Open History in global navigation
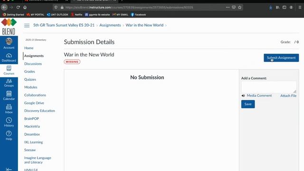The image size is (304, 171). click(x=9, y=122)
